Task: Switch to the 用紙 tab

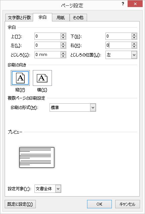Action: coord(61,17)
